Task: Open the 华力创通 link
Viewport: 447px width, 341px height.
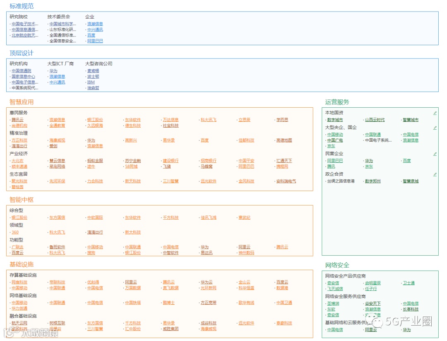Action: pos(19,308)
